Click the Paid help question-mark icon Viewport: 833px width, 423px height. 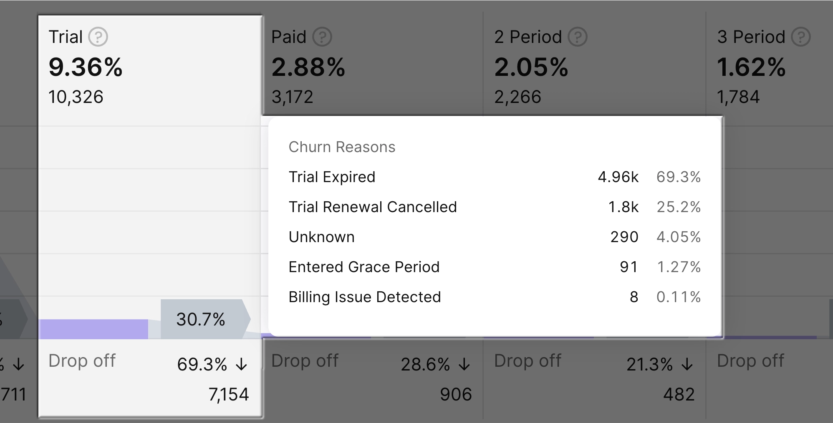click(x=322, y=37)
